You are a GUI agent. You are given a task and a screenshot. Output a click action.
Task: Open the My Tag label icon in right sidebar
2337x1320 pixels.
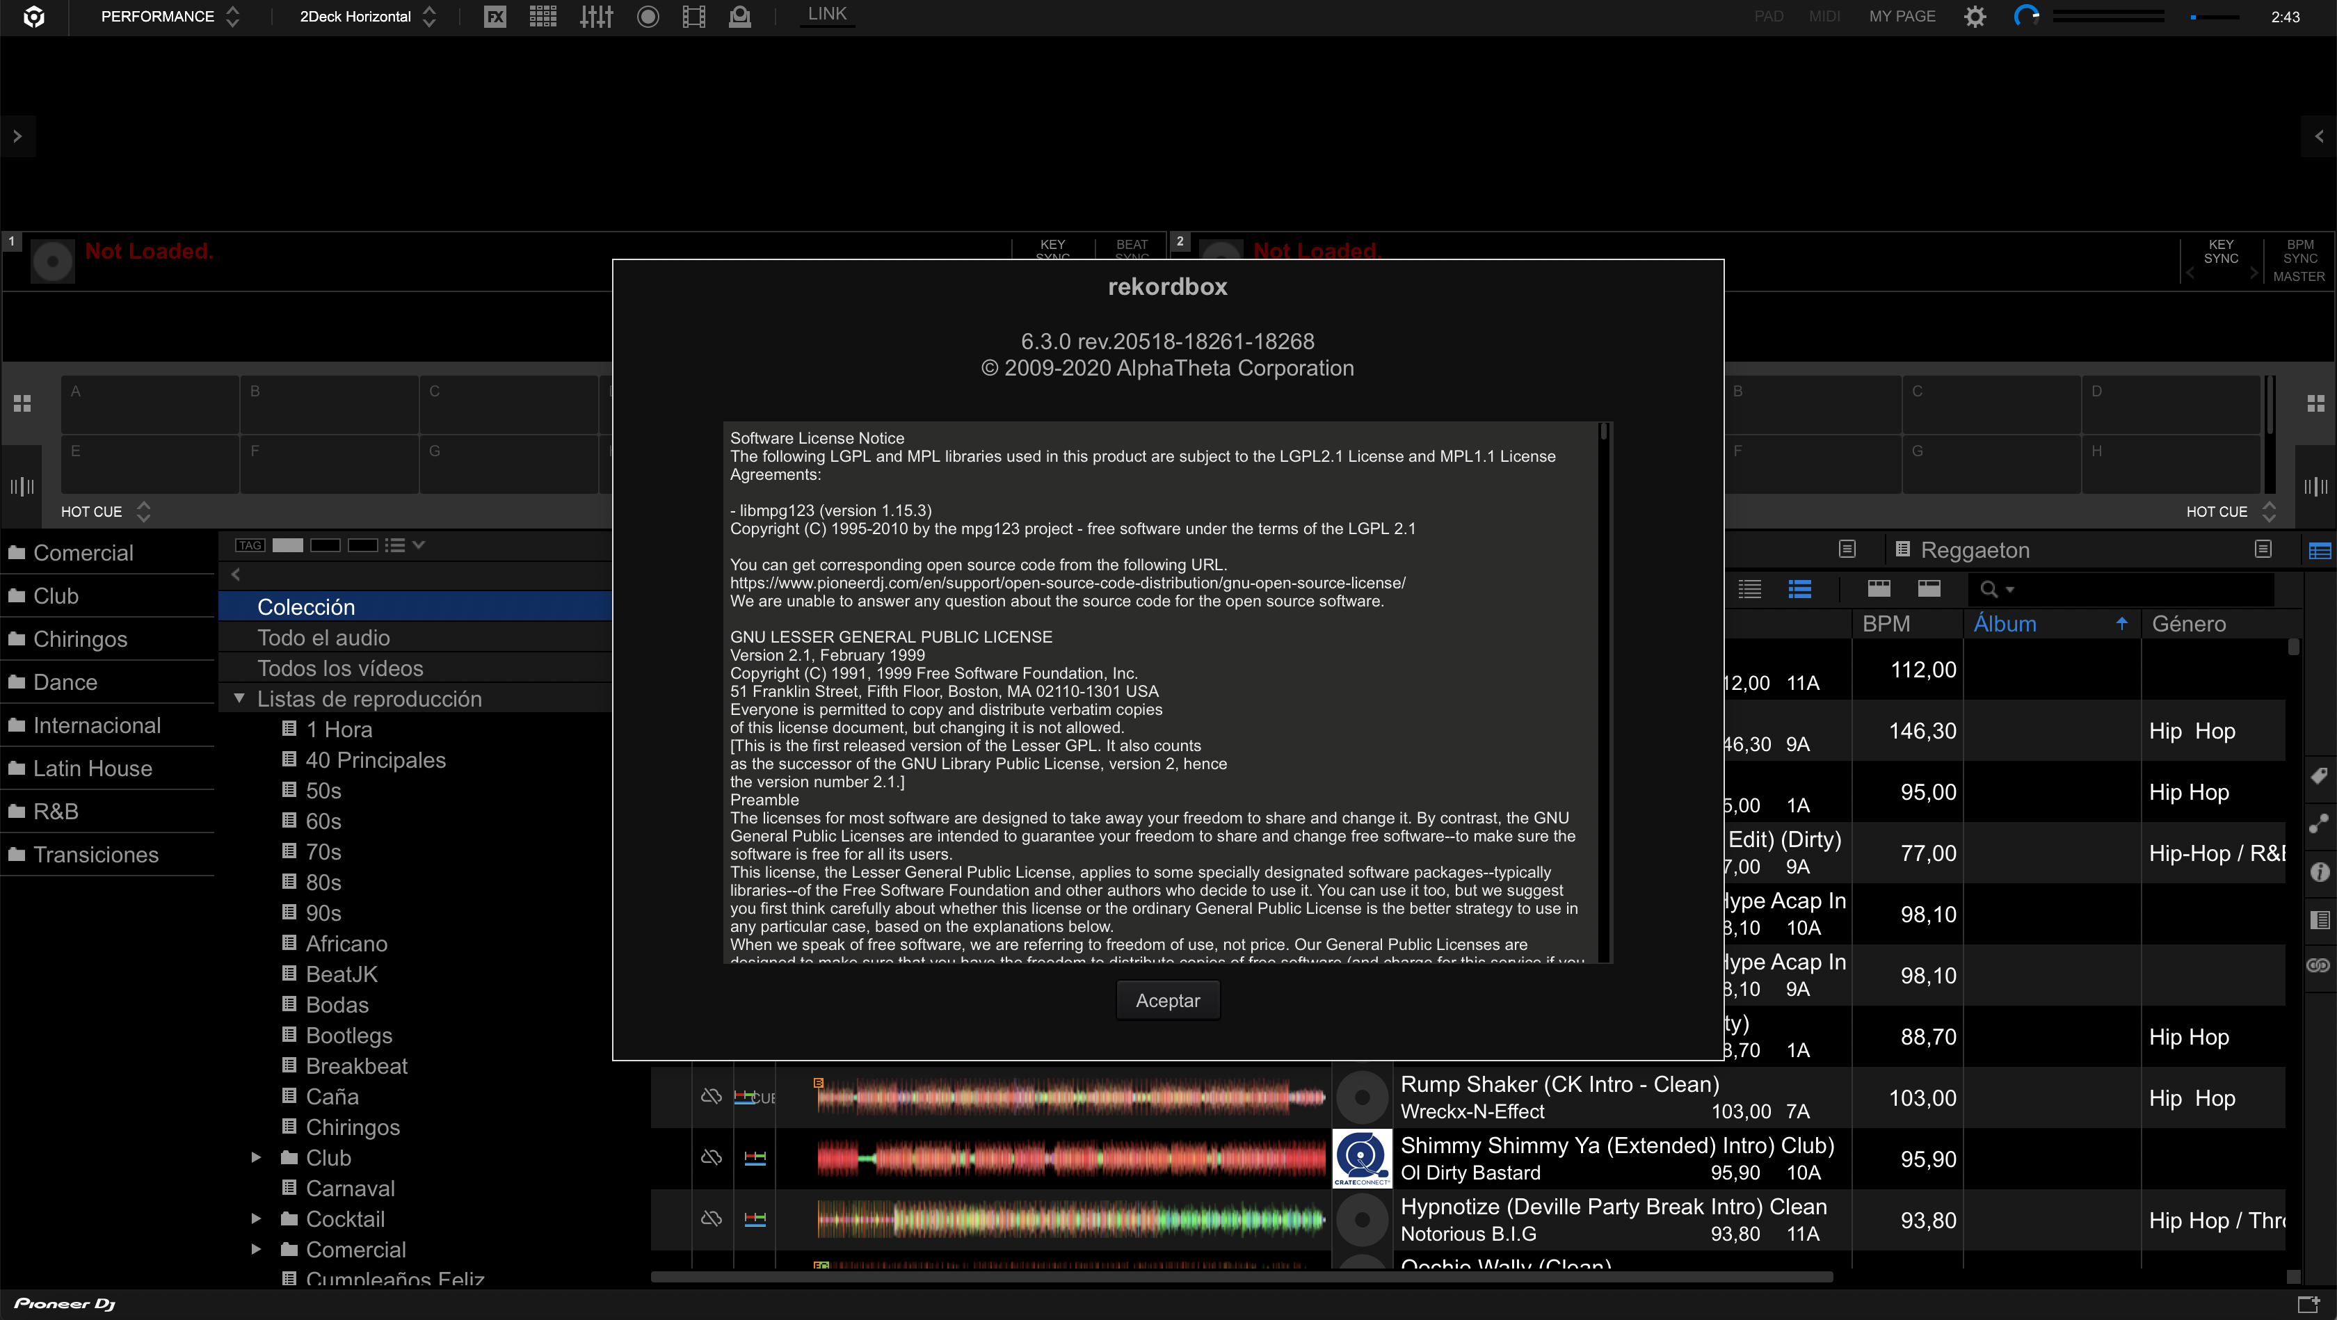coord(2320,775)
